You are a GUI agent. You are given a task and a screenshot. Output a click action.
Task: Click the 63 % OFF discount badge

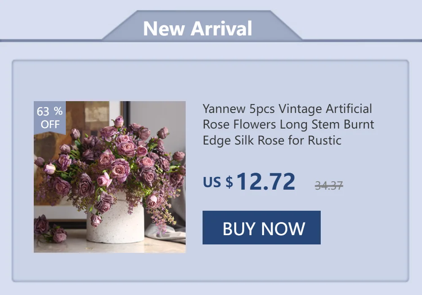[50, 118]
